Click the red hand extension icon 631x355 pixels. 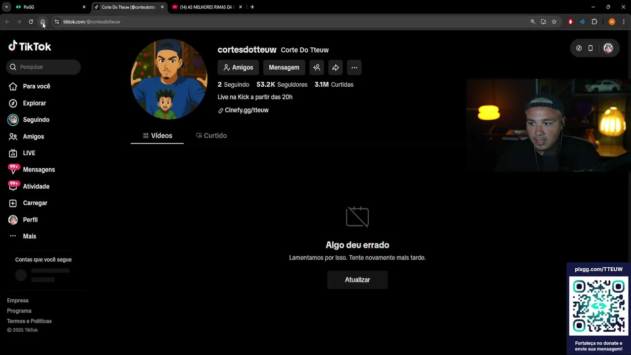570,22
